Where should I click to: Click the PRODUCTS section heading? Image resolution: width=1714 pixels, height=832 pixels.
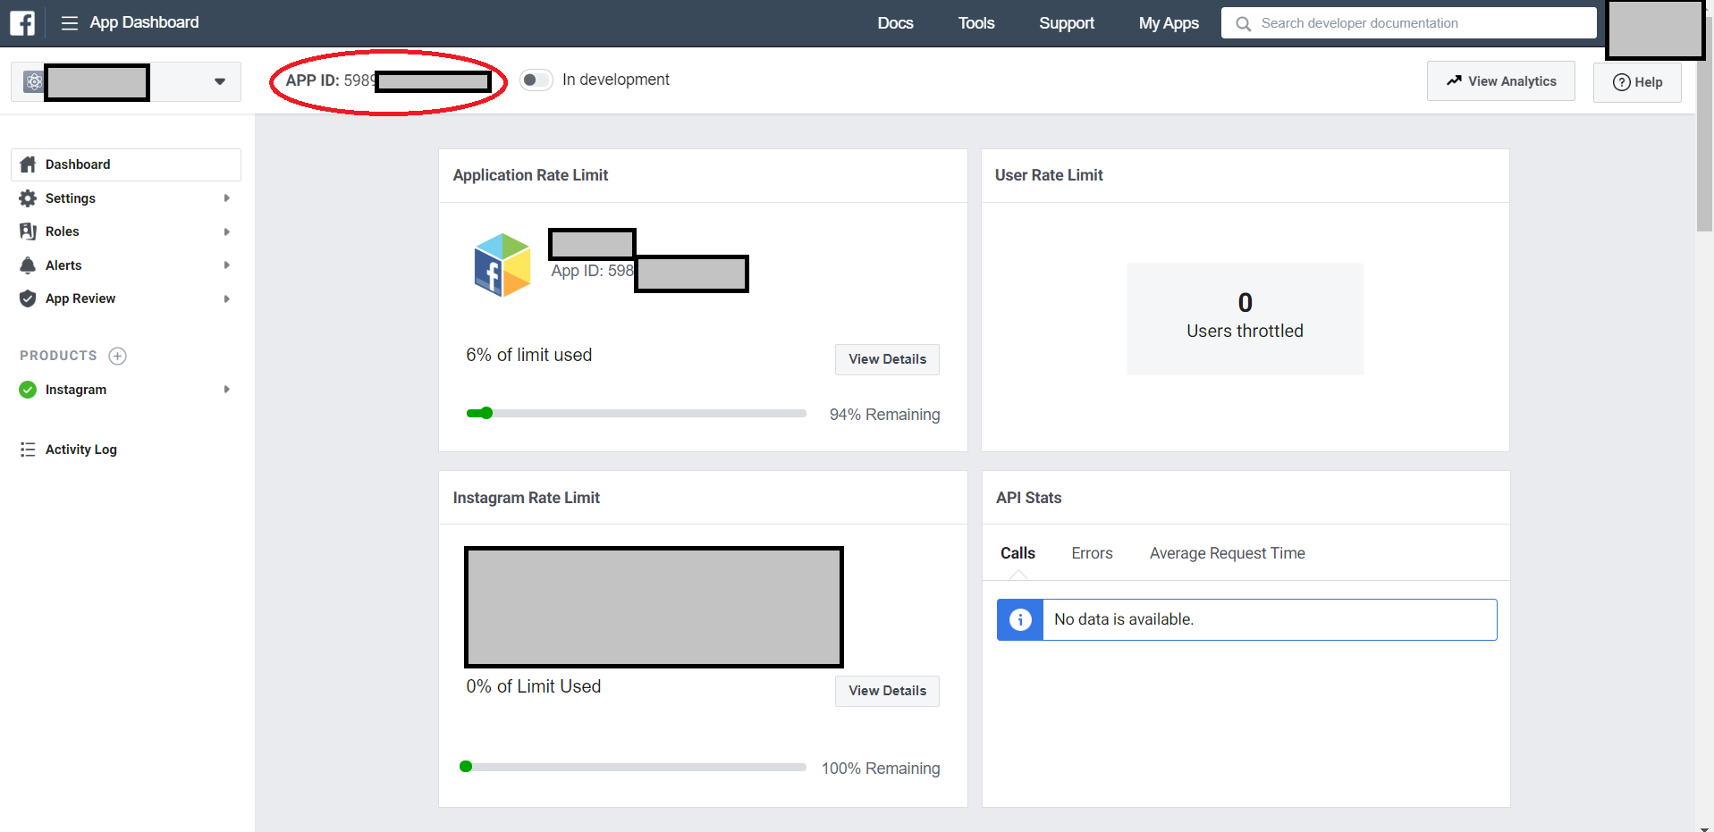58,356
